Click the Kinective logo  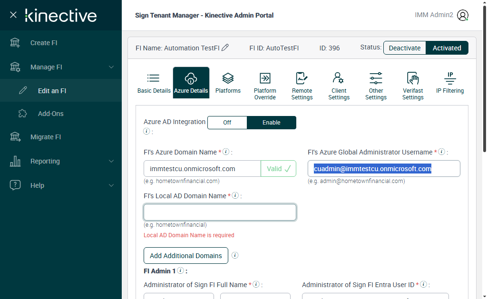61,16
